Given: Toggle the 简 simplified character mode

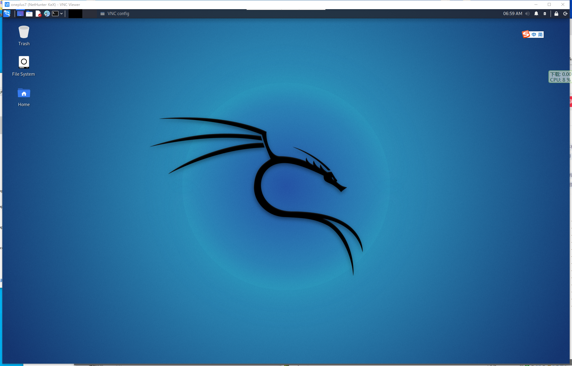Looking at the screenshot, I should (540, 35).
